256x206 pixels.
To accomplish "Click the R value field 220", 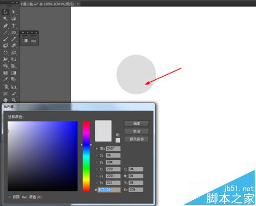I will [113, 169].
